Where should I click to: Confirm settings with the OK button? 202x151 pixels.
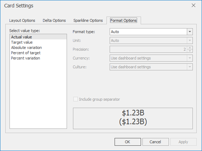pos(128,142)
